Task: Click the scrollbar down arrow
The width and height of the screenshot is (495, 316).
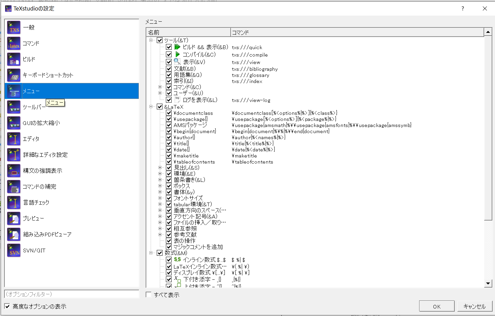Action: (488, 283)
